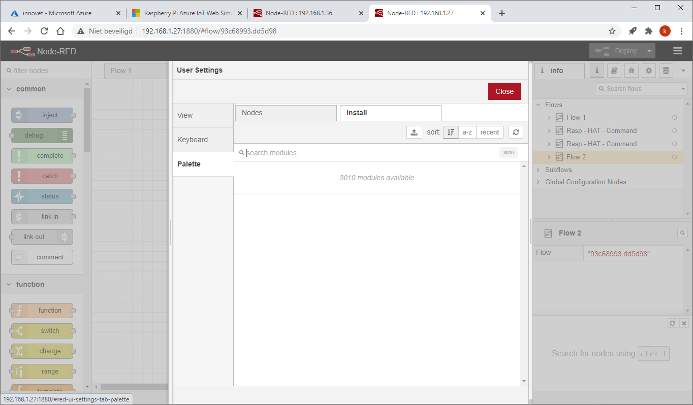Show the configuration nodes gear tab
The image size is (693, 405).
(649, 71)
